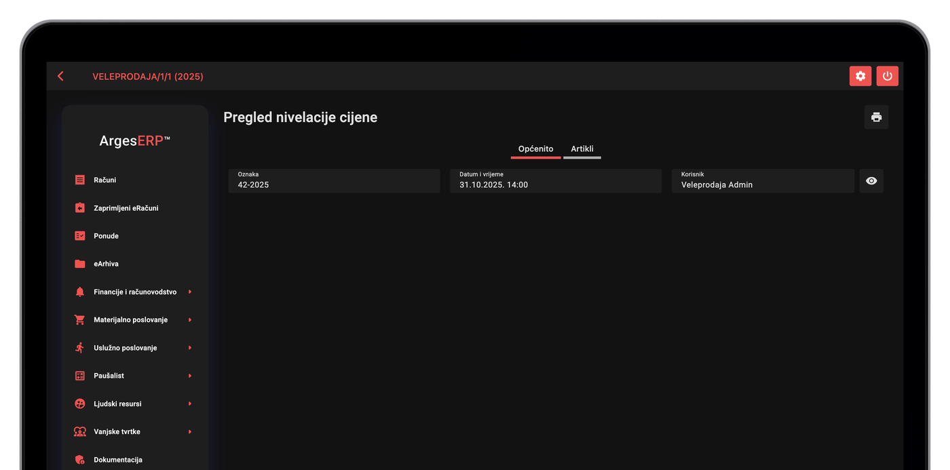Click the back arrow in header
The width and height of the screenshot is (950, 470).
pyautogui.click(x=60, y=77)
